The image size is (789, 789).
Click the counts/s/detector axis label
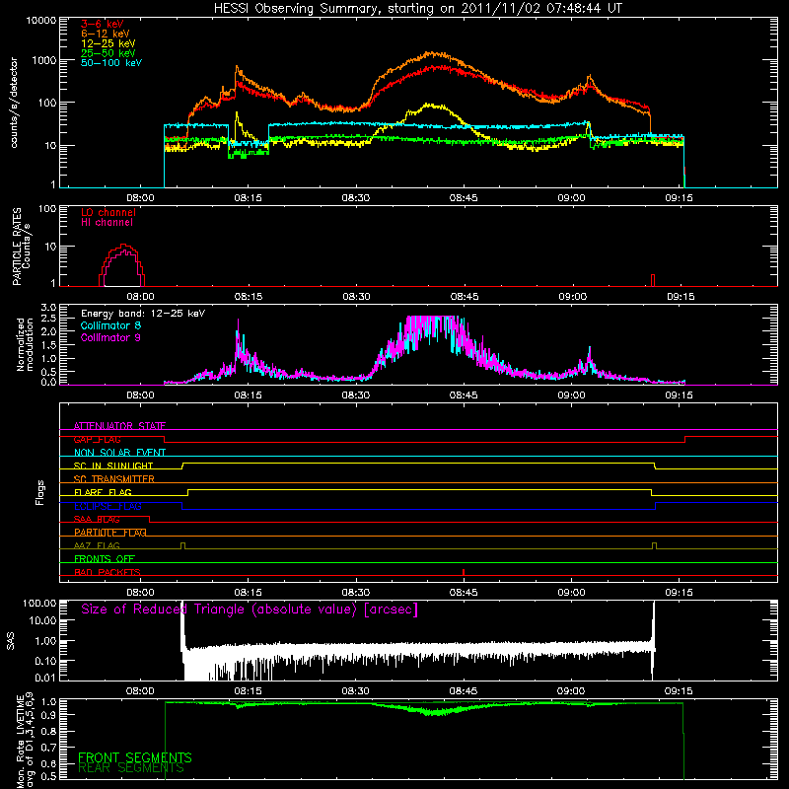click(x=14, y=103)
